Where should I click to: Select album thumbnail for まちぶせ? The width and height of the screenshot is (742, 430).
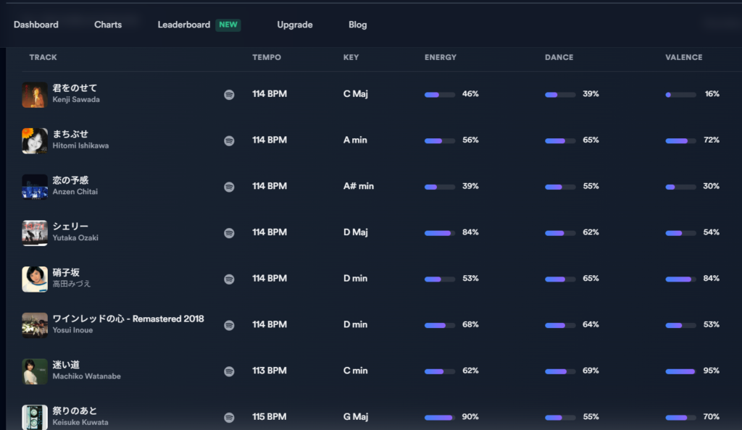point(35,140)
